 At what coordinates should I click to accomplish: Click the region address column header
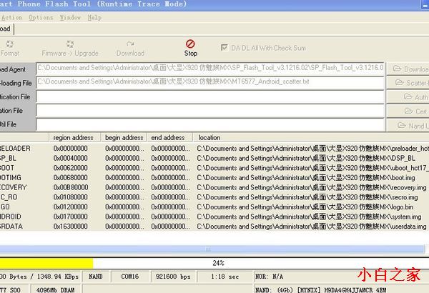74,137
